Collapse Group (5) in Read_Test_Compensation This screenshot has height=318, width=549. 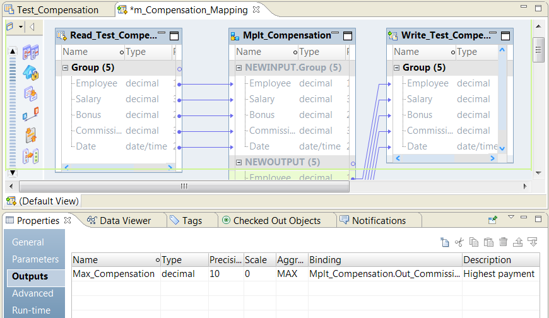pyautogui.click(x=66, y=68)
